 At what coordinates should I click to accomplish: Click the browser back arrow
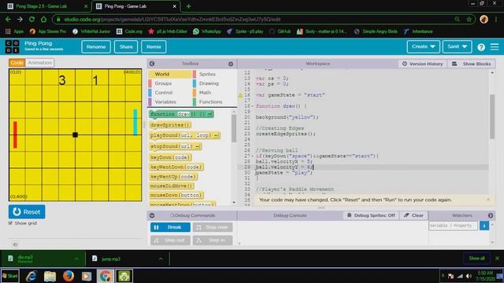pyautogui.click(x=8, y=19)
